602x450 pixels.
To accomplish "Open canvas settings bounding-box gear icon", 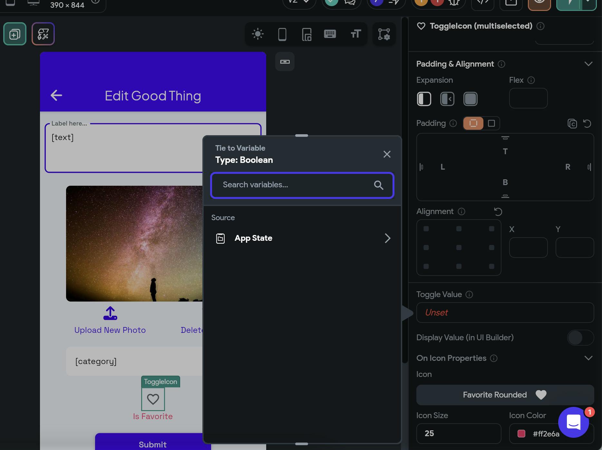I will [384, 34].
